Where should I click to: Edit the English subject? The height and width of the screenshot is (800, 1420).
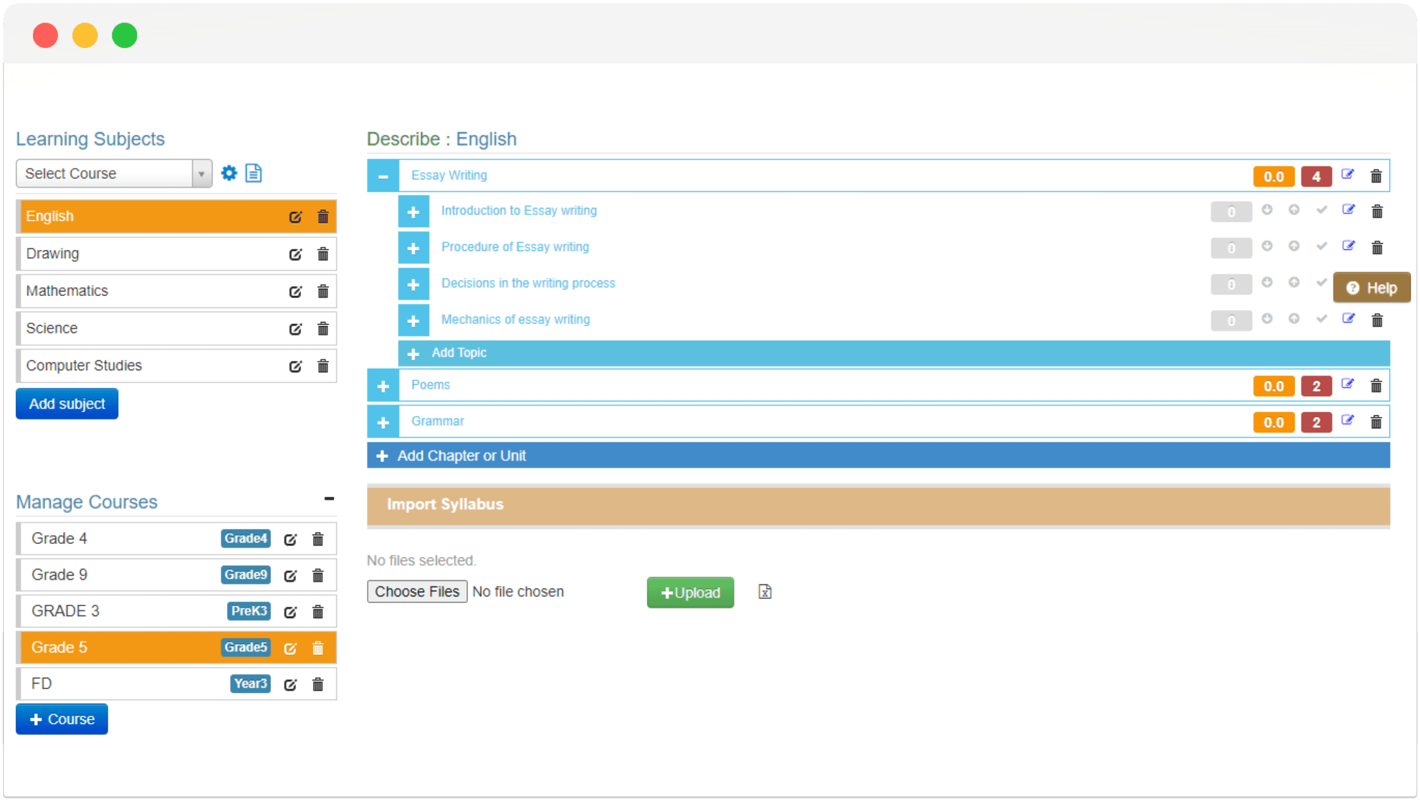pos(296,216)
